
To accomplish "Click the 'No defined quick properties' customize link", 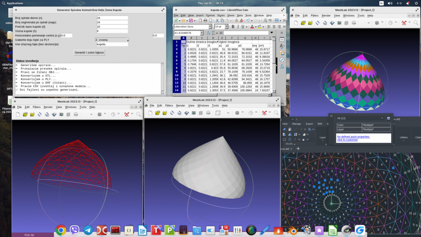I will tap(353, 138).
